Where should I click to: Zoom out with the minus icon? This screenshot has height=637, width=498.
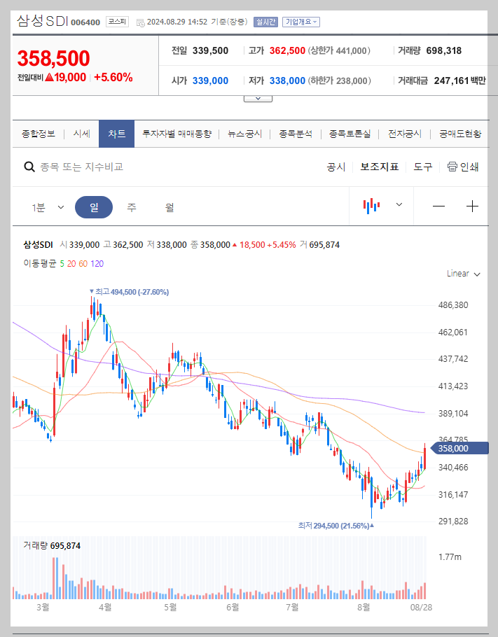[438, 206]
